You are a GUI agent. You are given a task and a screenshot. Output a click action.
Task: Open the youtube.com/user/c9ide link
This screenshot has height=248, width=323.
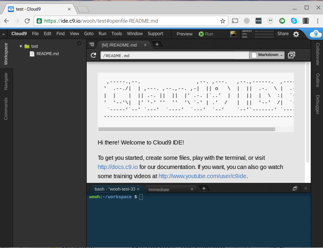[202, 176]
